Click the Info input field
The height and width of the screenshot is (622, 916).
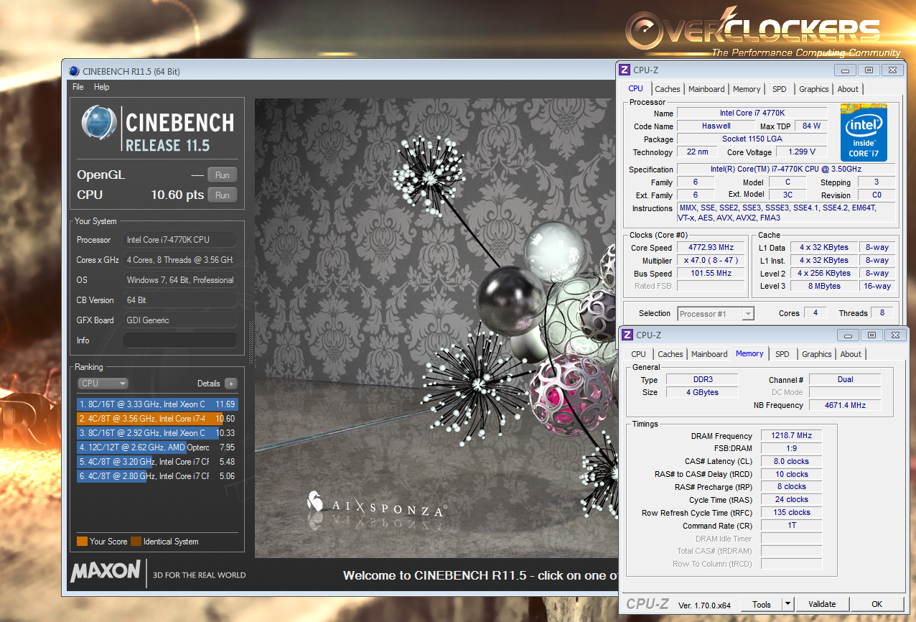click(x=179, y=340)
